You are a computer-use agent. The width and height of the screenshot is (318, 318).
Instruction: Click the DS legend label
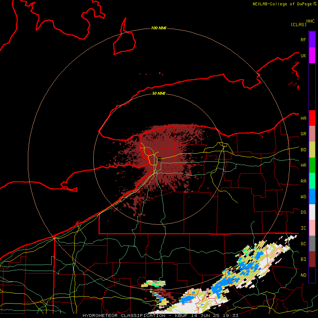pos(303,212)
